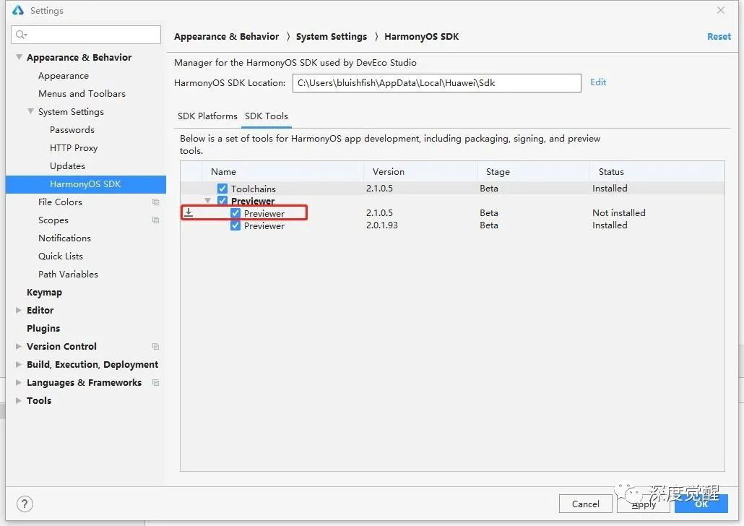Click version cell 2.0.1.93
Screen dimensions: 744x526
pyautogui.click(x=382, y=225)
